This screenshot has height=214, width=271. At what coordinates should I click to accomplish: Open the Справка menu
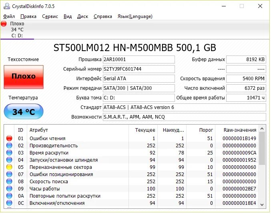(x=103, y=16)
